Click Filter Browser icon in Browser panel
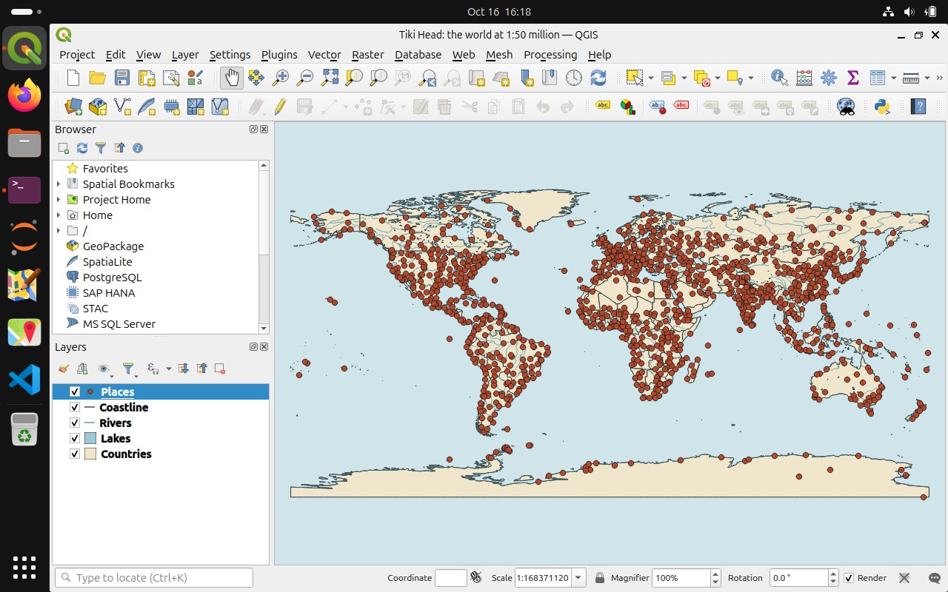Viewport: 948px width, 592px height. (101, 148)
